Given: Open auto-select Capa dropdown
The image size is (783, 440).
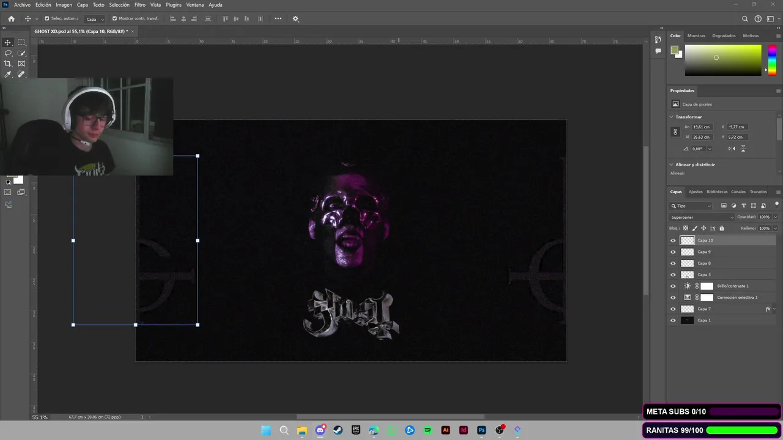Looking at the screenshot, I should (x=94, y=19).
